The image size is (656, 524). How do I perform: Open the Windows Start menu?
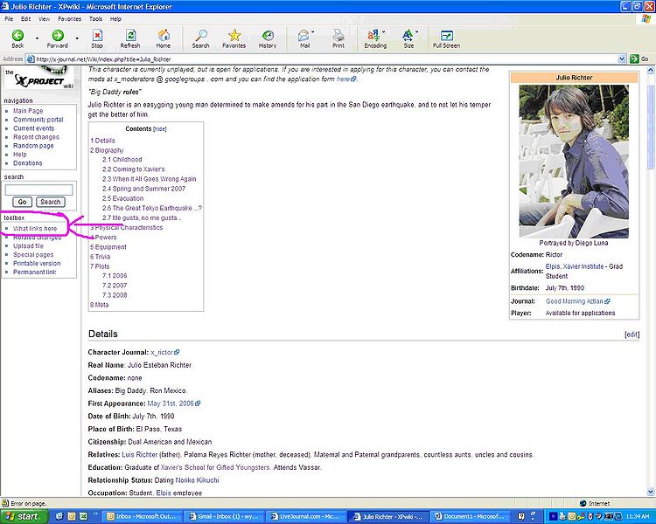click(x=24, y=517)
